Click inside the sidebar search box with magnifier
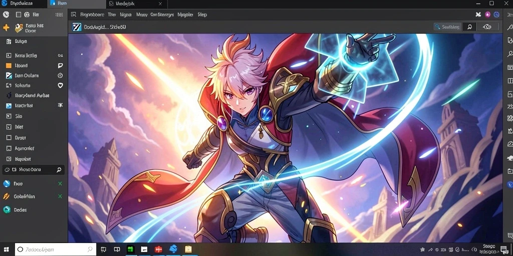The width and height of the screenshot is (513, 256). 33,170
